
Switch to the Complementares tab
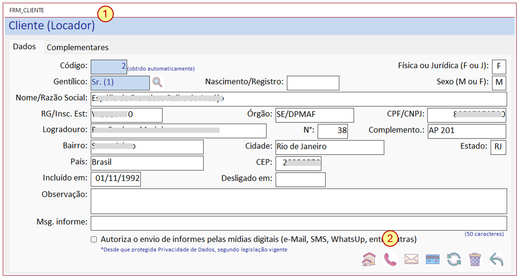click(77, 47)
